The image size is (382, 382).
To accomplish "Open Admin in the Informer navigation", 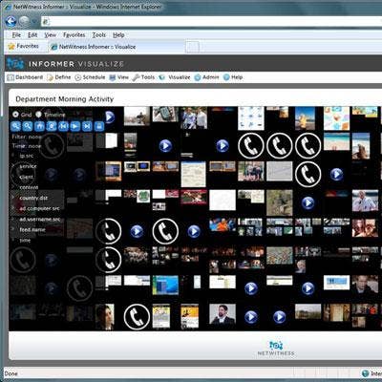I will pos(206,77).
